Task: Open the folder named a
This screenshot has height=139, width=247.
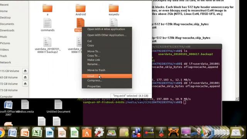Action: 47,10
